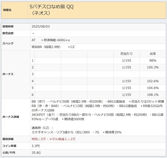Click the スペック row label
The height and width of the screenshot is (158, 167).
pos(8,43)
